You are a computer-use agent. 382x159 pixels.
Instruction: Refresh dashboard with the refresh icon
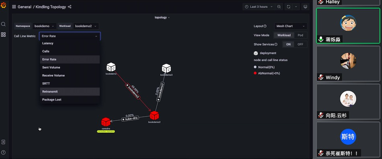288,7
